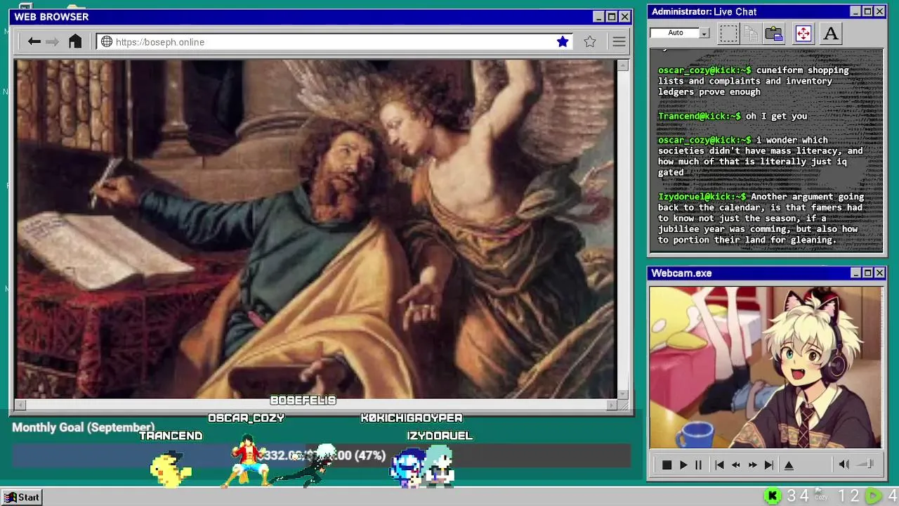899x506 pixels.
Task: Close the Webcam.exe window
Action: pos(879,273)
